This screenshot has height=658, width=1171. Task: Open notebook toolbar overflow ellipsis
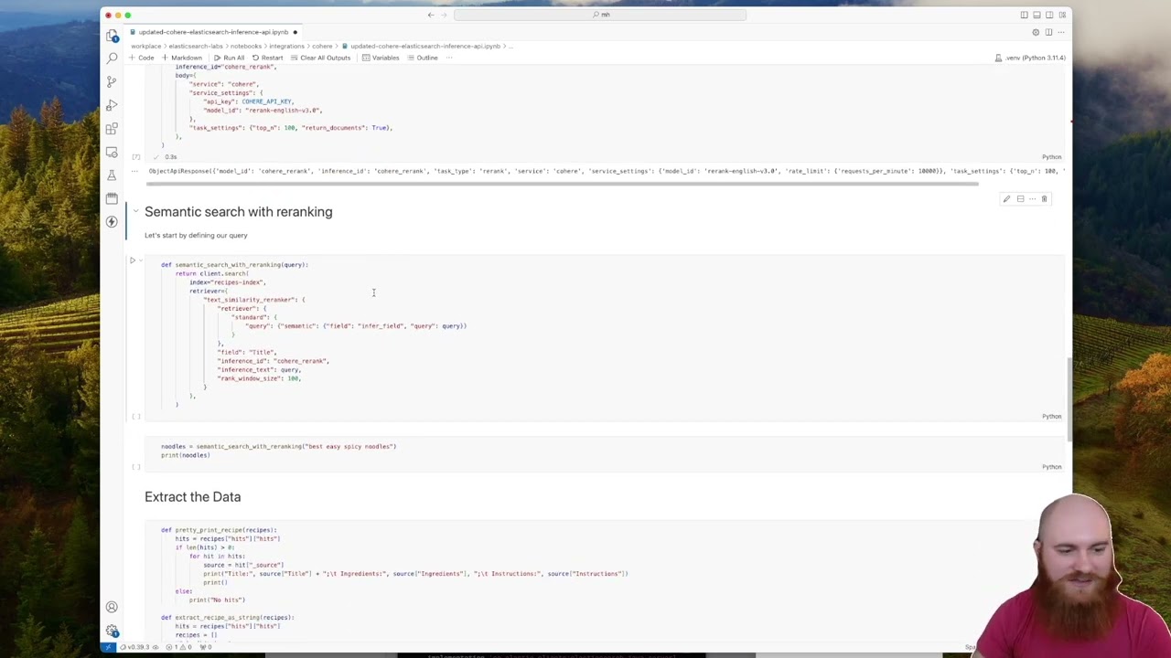(450, 58)
